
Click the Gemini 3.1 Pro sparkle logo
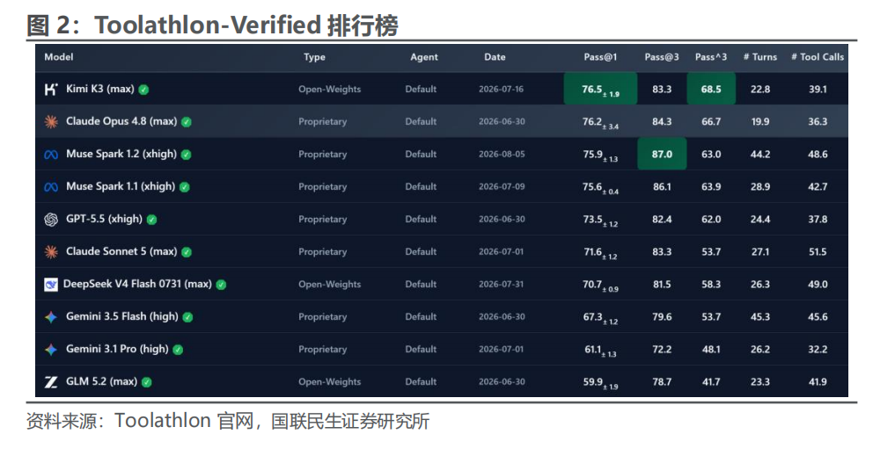pyautogui.click(x=51, y=350)
